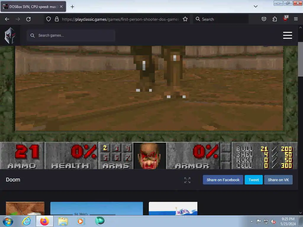This screenshot has width=303, height=227.
Task: Reload the current page
Action: click(x=28, y=19)
